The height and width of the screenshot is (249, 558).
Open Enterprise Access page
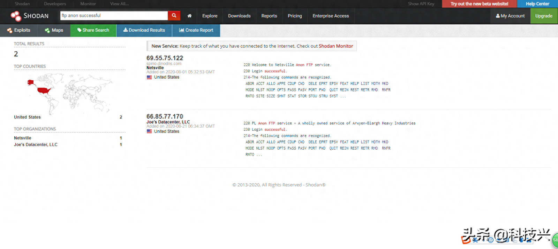[331, 16]
